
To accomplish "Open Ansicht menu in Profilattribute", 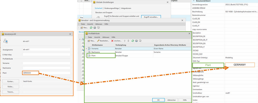I will 97,37.
